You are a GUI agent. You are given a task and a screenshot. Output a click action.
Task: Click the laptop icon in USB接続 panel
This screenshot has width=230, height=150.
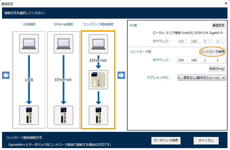(x=29, y=44)
